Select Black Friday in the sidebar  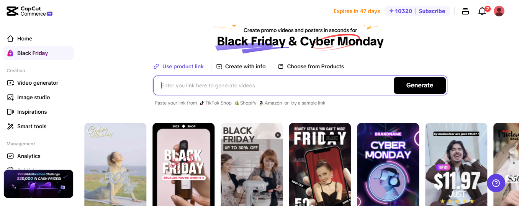[x=38, y=53]
